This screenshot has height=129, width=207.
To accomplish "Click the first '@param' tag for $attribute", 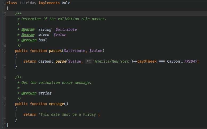I will (28, 29).
